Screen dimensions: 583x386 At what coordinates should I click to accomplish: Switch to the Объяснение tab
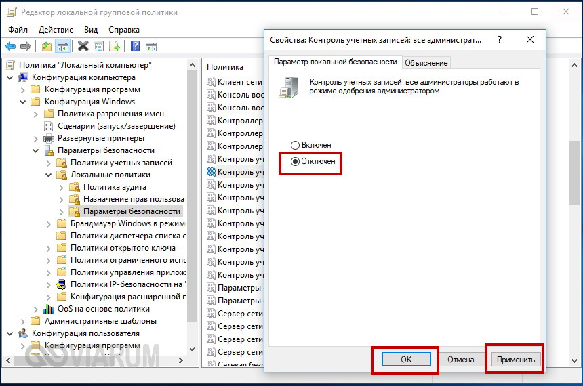click(x=426, y=63)
